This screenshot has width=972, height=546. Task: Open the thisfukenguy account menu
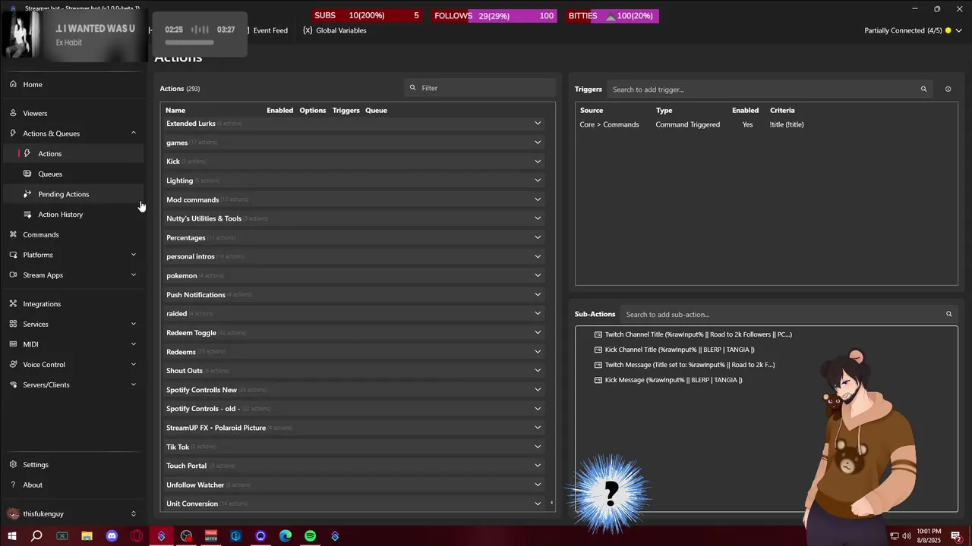click(x=72, y=514)
